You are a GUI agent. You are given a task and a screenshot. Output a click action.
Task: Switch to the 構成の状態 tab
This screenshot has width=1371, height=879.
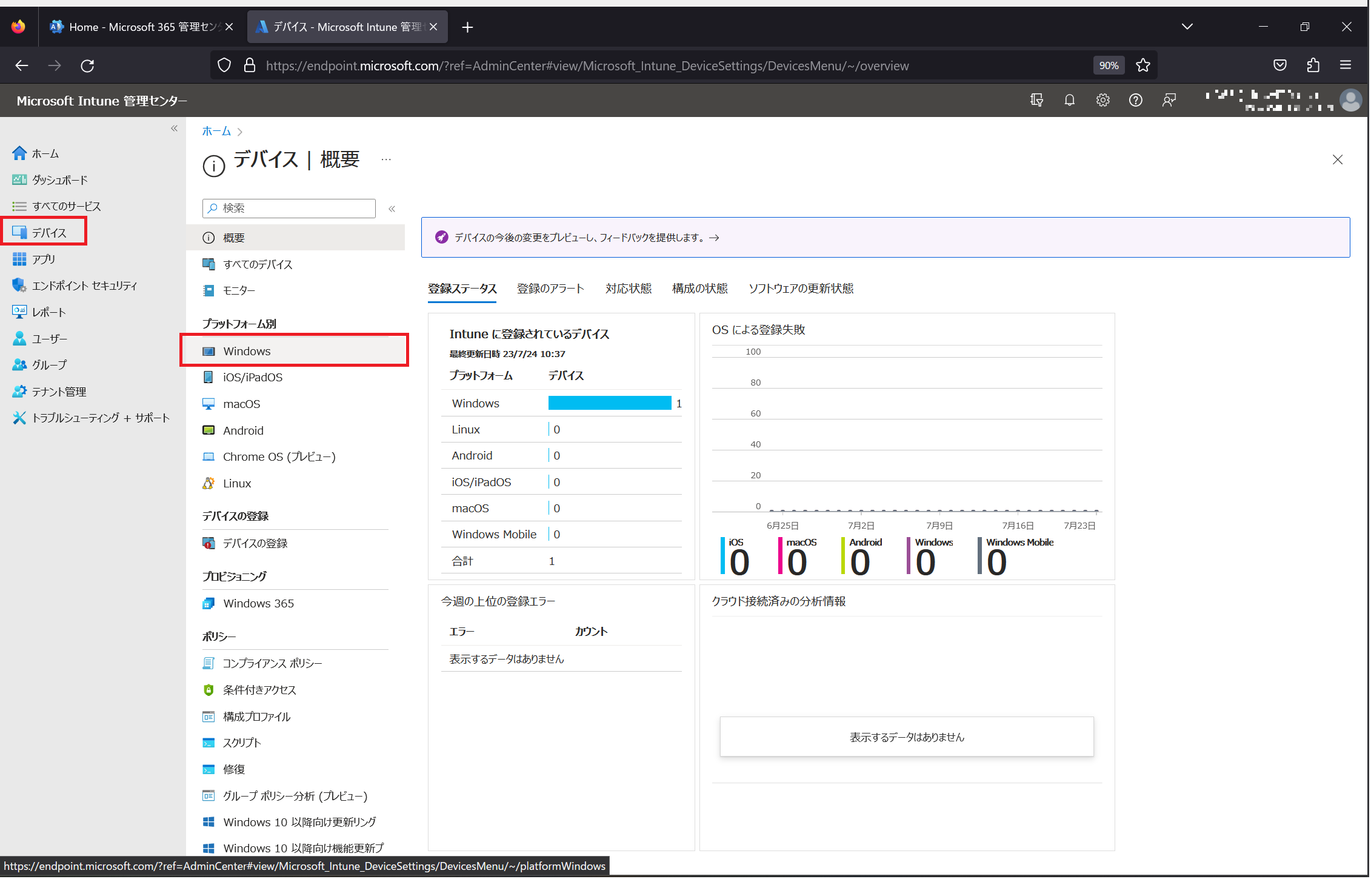pyautogui.click(x=701, y=289)
